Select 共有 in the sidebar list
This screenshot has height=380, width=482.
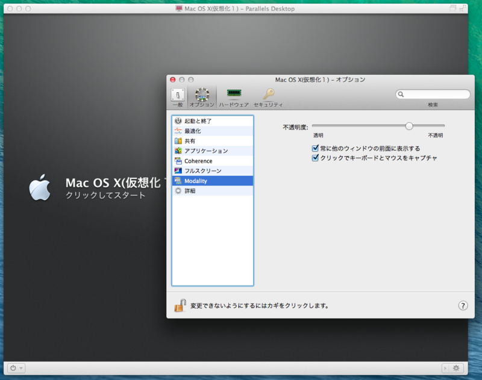213,141
